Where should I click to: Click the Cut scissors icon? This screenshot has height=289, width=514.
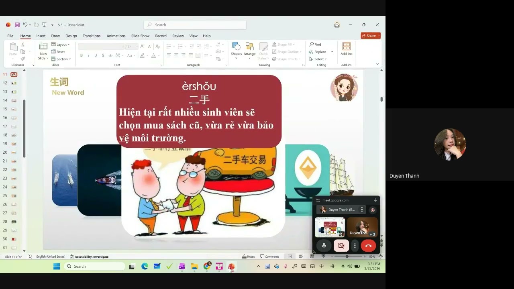pyautogui.click(x=23, y=45)
